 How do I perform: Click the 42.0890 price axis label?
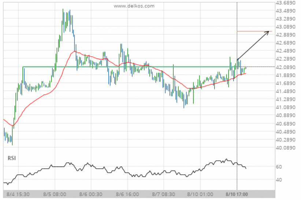pos(286,68)
